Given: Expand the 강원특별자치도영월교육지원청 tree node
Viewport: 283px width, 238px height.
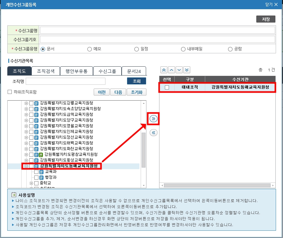Looking at the screenshot, I should 26,126.
